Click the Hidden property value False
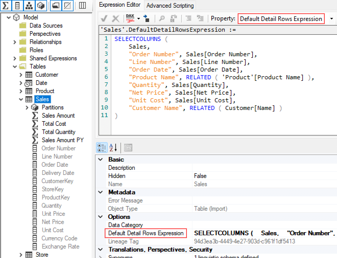Viewport: 337px width, 258px height. click(x=200, y=176)
